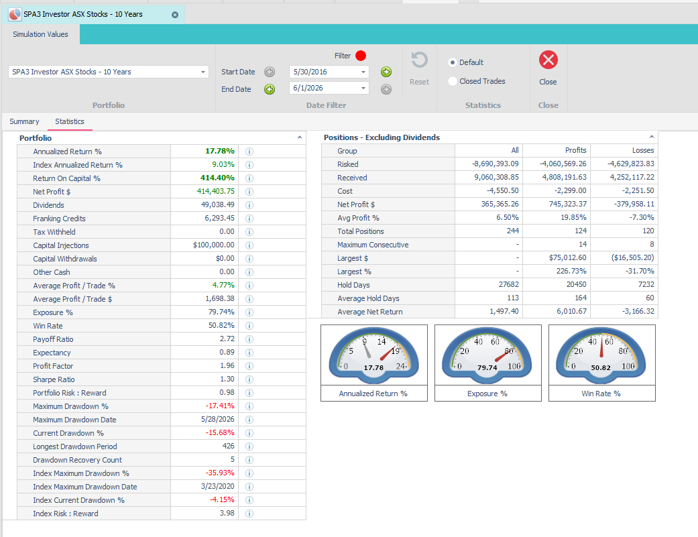The image size is (698, 537).
Task: Click the grey forward arrow beside End Date
Action: click(386, 89)
